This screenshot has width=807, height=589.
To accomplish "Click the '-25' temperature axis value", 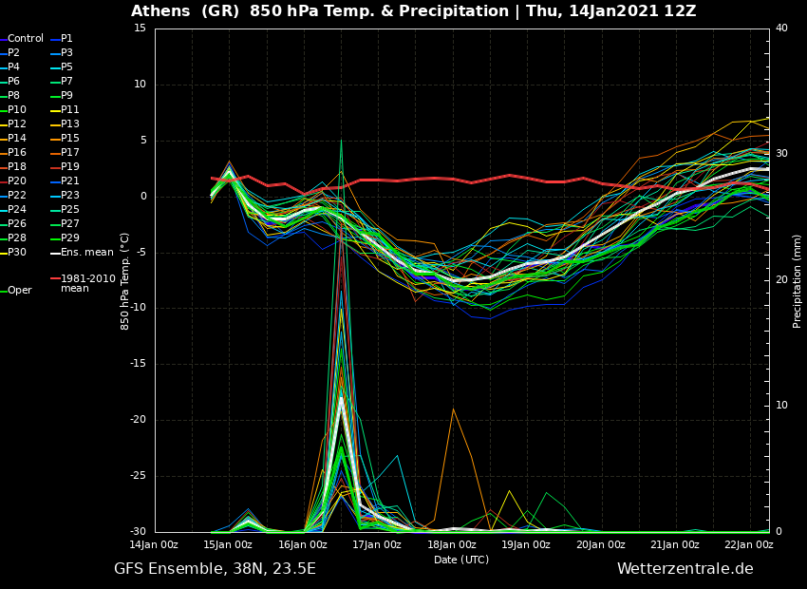I will pos(138,476).
